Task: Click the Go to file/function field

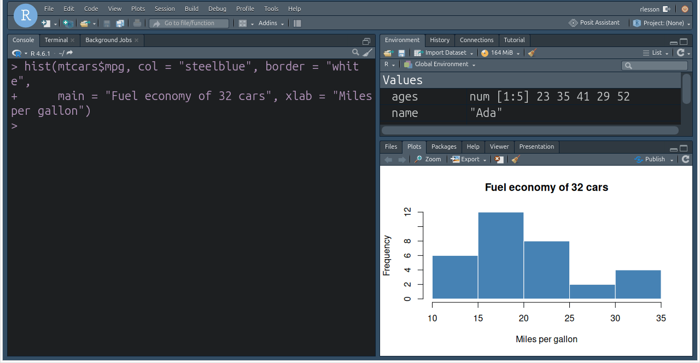Action: (x=189, y=23)
